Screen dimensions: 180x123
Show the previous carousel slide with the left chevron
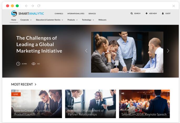coord(86,51)
